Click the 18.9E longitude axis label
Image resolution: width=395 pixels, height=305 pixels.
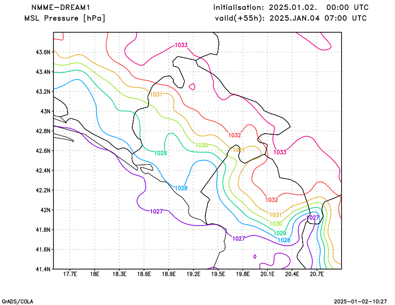click(168, 274)
